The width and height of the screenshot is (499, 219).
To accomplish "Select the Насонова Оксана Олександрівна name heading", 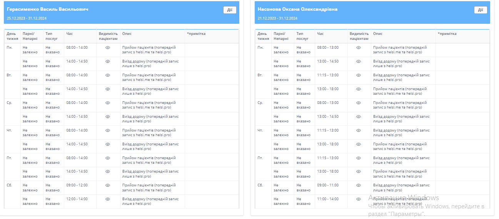I will [x=297, y=9].
